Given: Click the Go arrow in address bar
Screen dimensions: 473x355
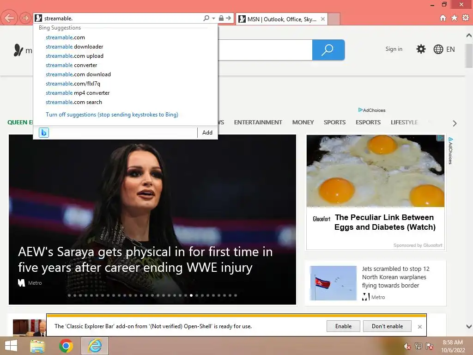Looking at the screenshot, I should [229, 18].
